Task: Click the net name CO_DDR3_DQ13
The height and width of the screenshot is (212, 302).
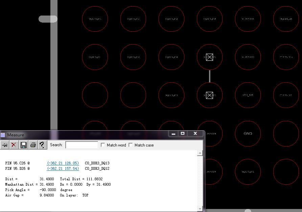Action: [x=97, y=163]
